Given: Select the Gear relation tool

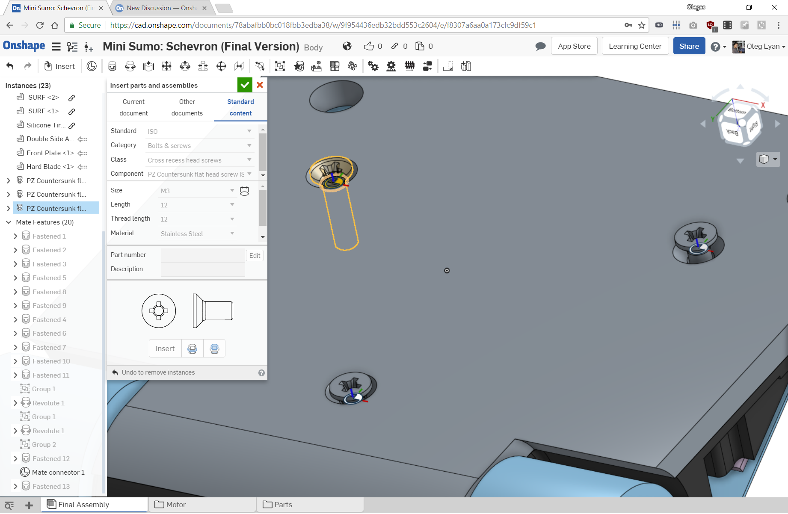Looking at the screenshot, I should pyautogui.click(x=373, y=66).
